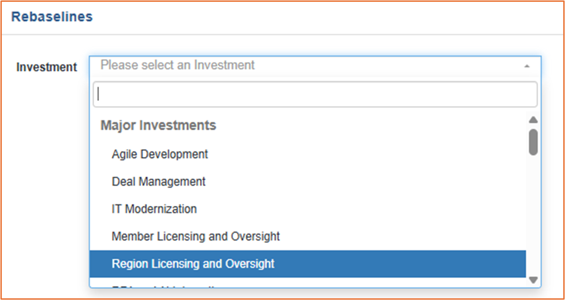Click the scrollbar thumb in the list
The width and height of the screenshot is (565, 300).
[533, 142]
